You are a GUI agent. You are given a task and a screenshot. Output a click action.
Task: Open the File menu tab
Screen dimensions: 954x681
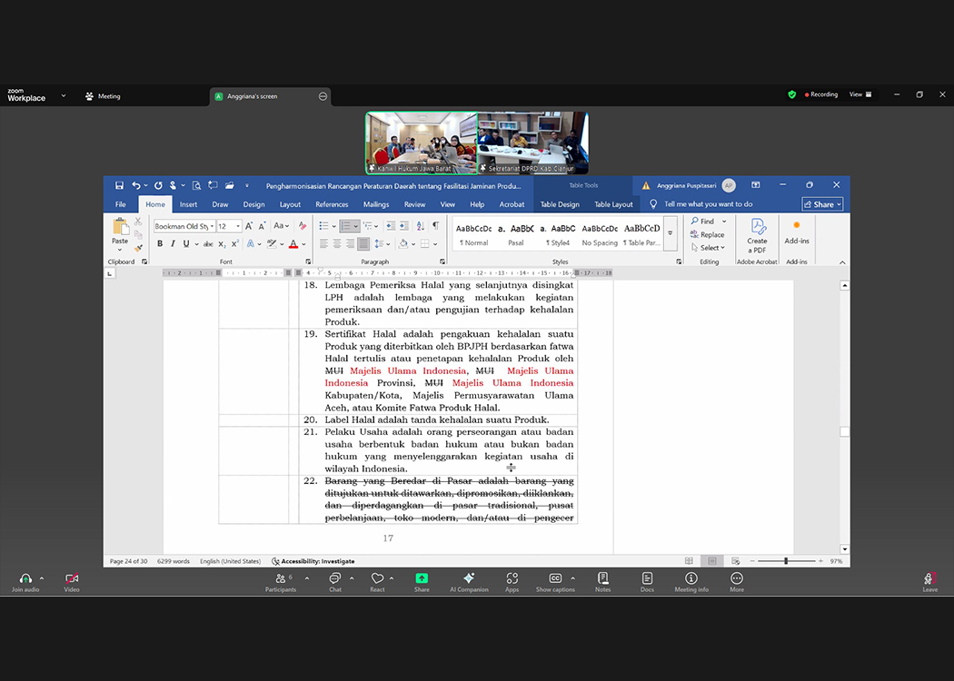click(x=121, y=204)
